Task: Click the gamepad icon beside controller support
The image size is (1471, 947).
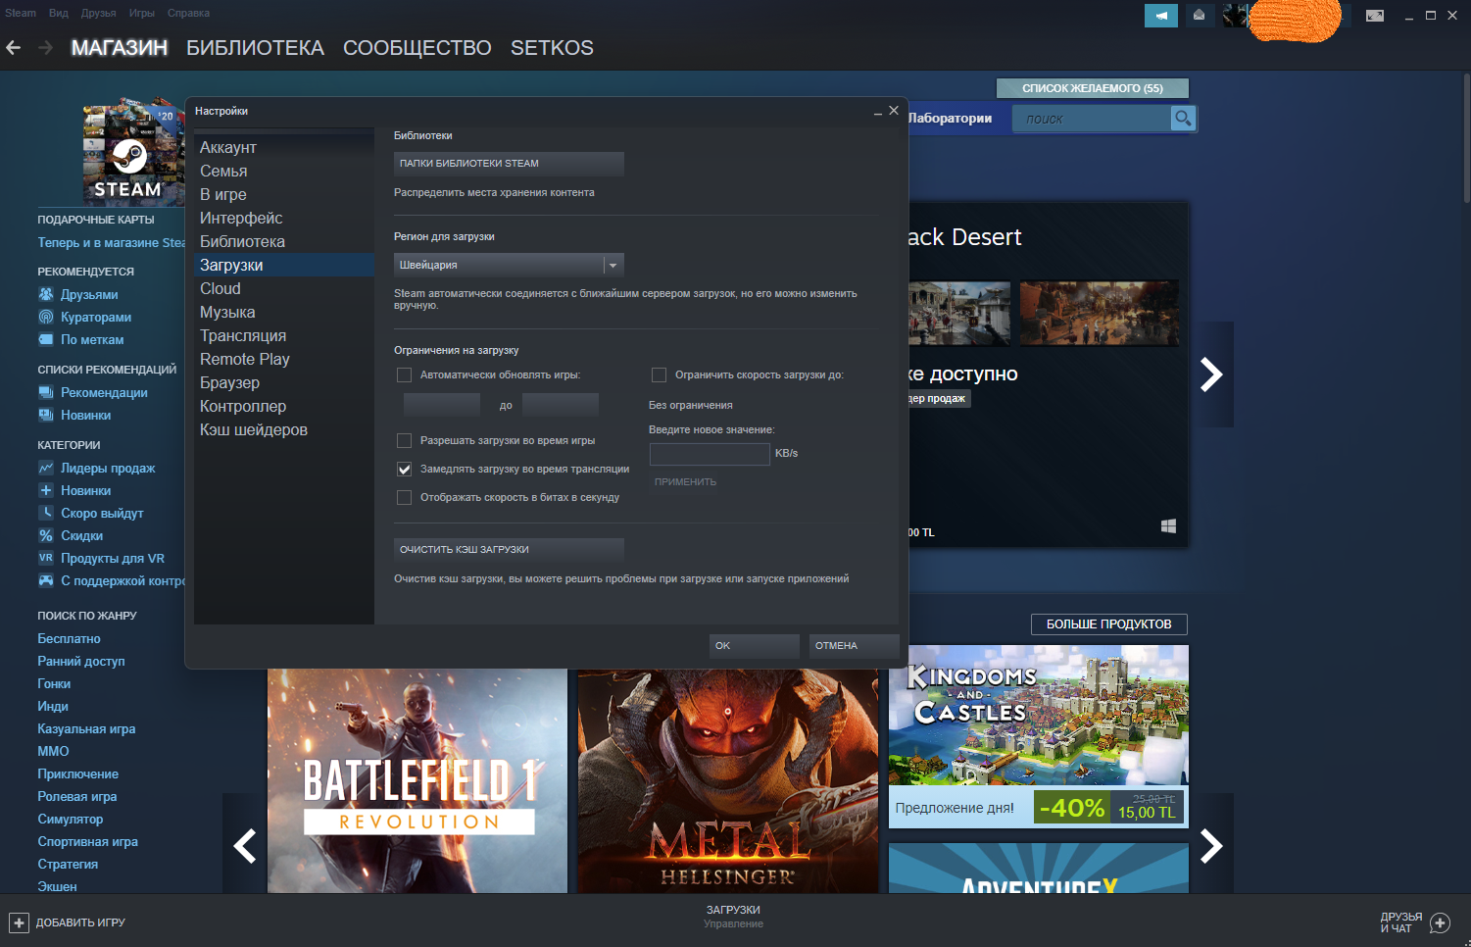Action: pyautogui.click(x=46, y=580)
